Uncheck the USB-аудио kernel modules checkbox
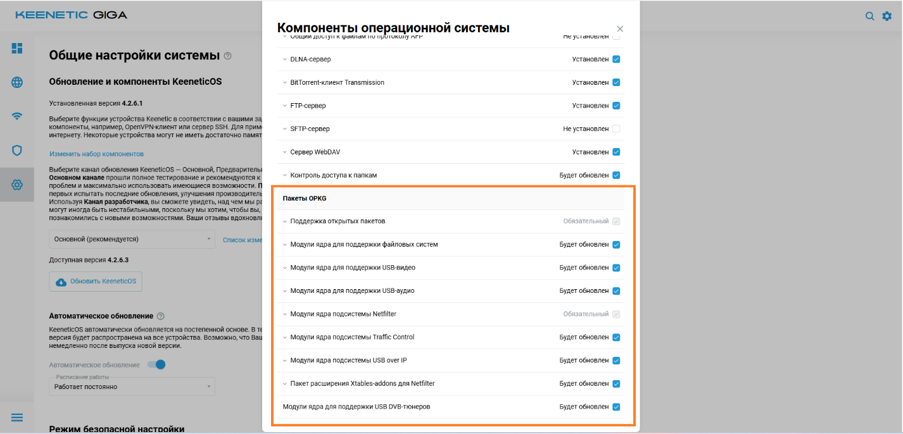This screenshot has width=903, height=434. [x=616, y=291]
